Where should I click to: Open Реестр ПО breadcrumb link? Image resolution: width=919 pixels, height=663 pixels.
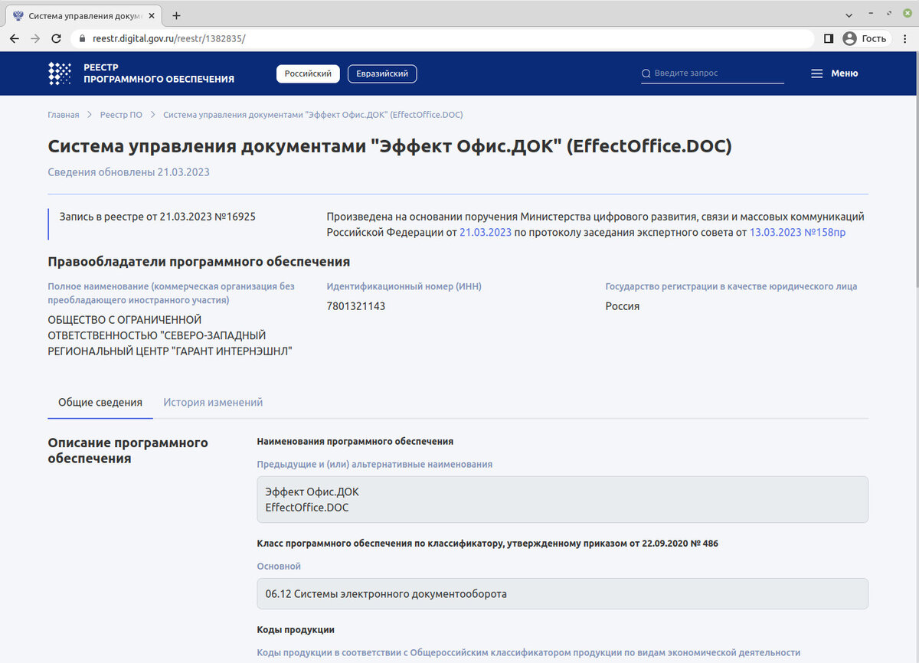click(x=121, y=115)
